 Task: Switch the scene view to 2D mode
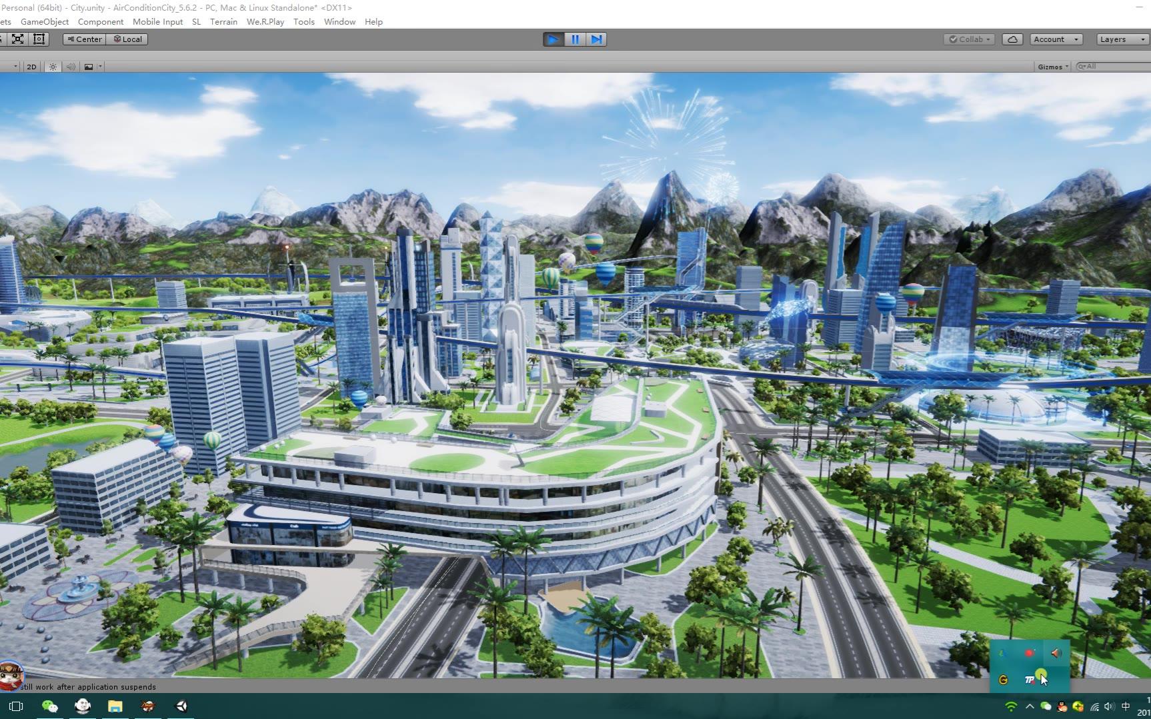pyautogui.click(x=31, y=67)
